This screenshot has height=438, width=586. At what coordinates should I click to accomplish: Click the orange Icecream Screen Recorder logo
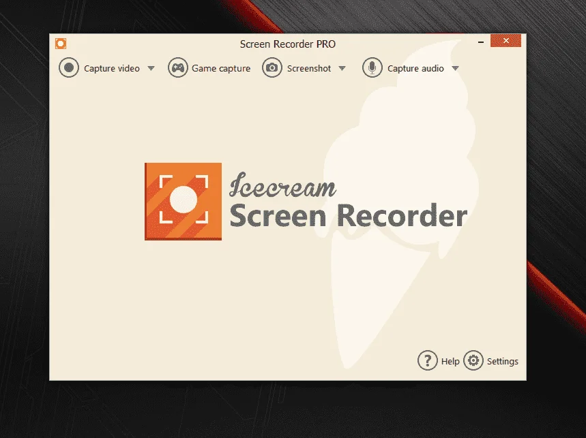[x=183, y=202]
